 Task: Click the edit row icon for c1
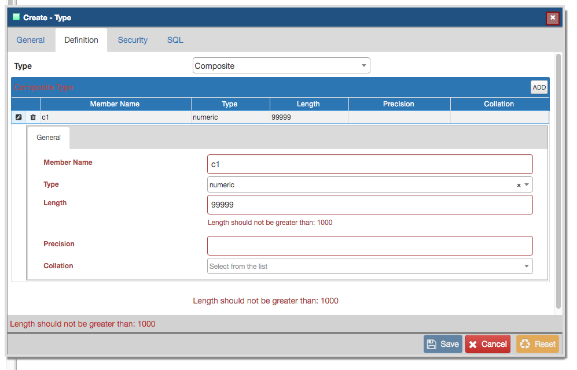pyautogui.click(x=19, y=117)
